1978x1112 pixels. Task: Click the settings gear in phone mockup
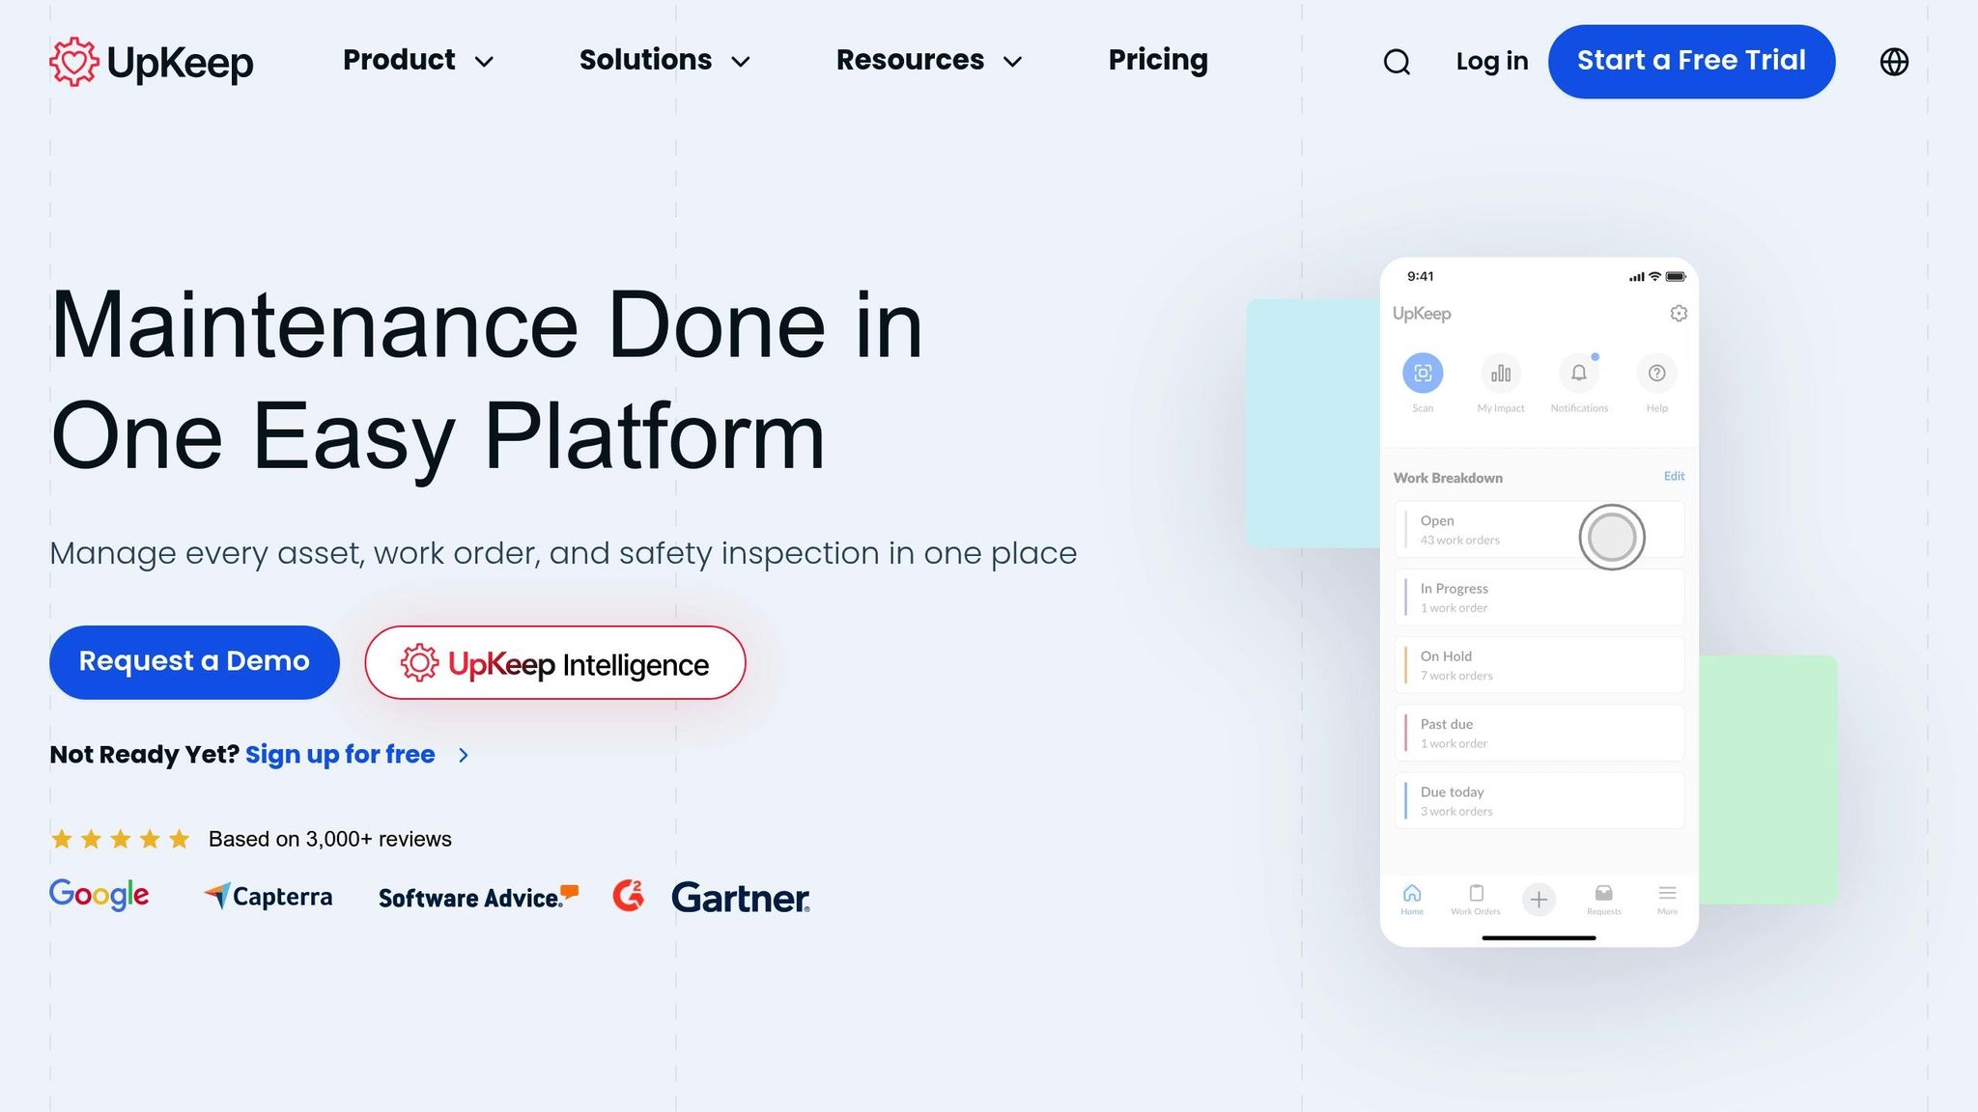click(x=1679, y=314)
